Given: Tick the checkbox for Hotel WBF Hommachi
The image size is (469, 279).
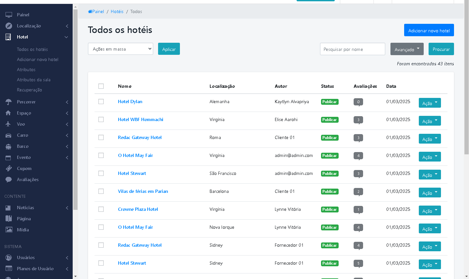Looking at the screenshot, I should click(101, 119).
